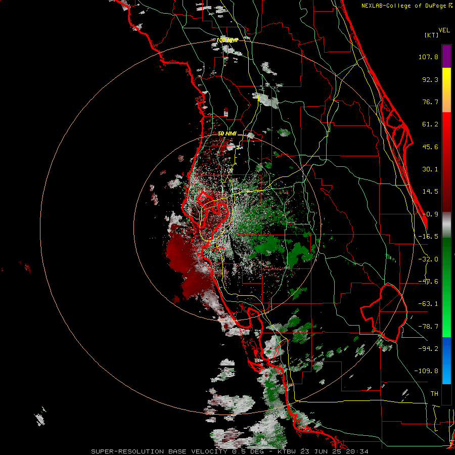Screen dimensions: 455x455
Task: Select the -94.2 velocity scale value
Action: 428,348
